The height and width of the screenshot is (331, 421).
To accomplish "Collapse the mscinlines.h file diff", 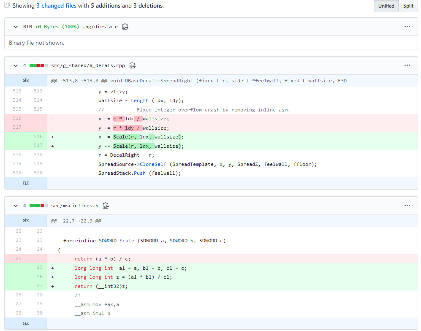I will pos(16,206).
